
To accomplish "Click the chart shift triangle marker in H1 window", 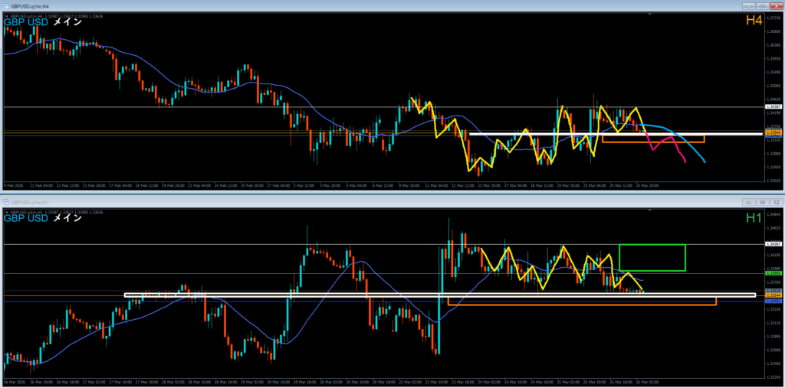I will tap(649, 210).
